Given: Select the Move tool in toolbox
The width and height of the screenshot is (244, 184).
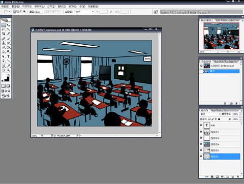Looking at the screenshot, I should 8,25.
